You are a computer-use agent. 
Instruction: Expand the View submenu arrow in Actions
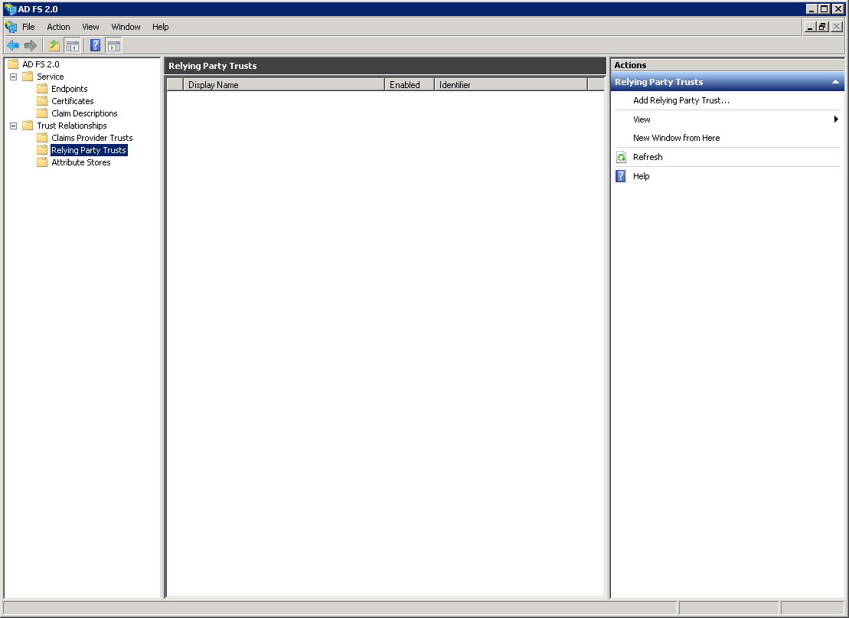click(x=836, y=119)
